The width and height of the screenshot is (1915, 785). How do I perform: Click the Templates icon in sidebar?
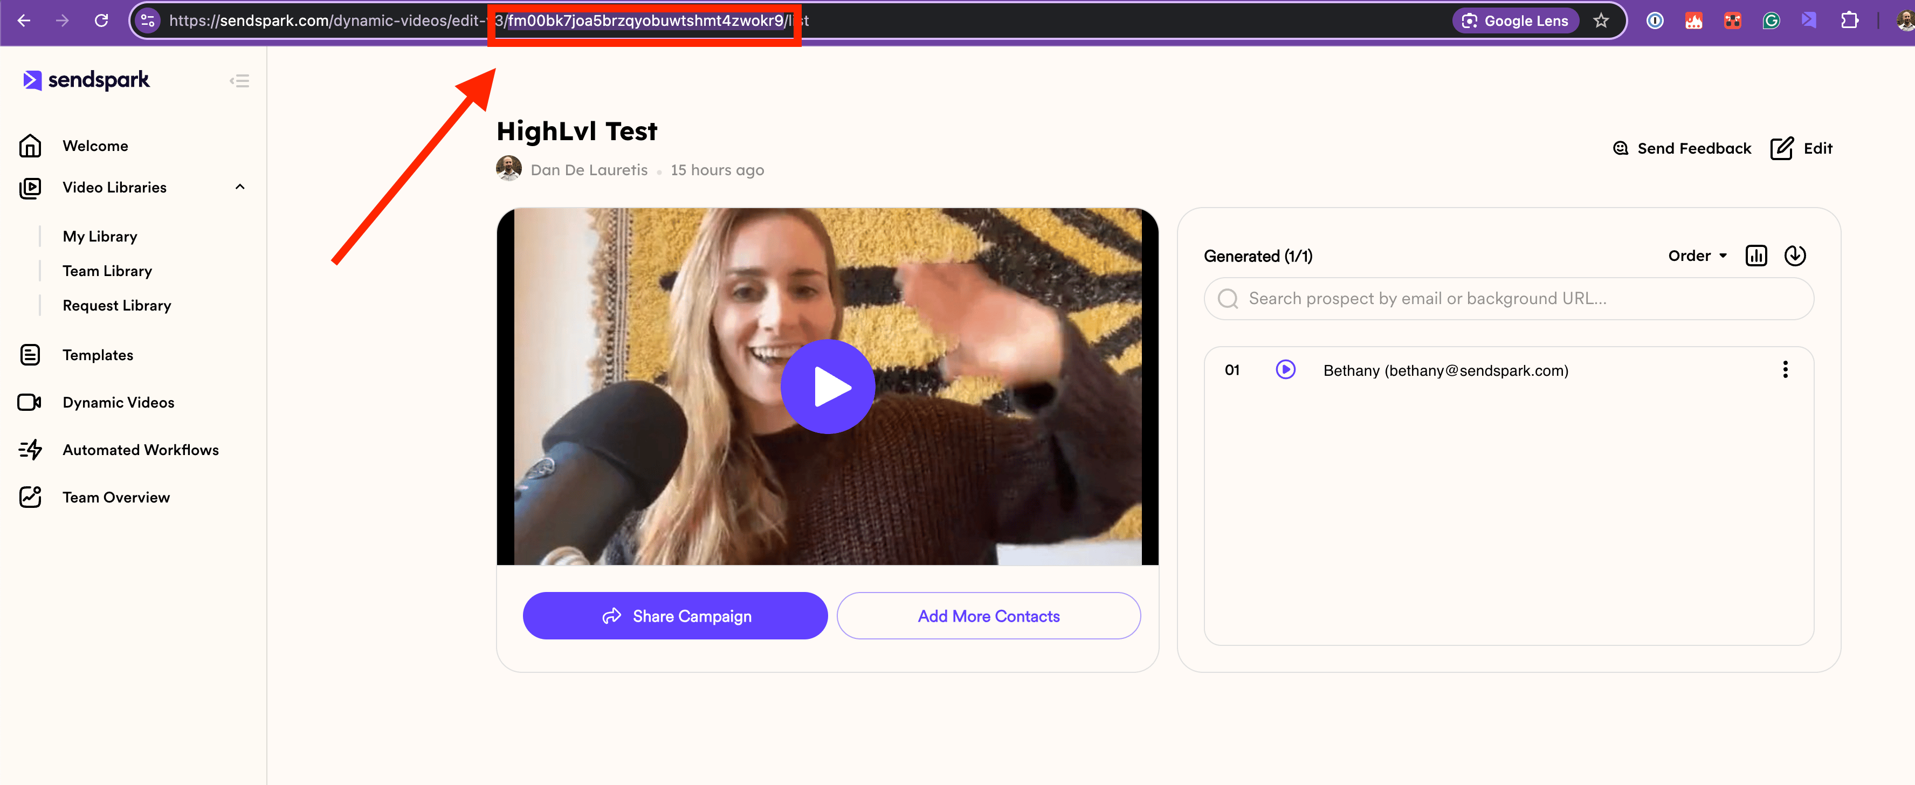[x=30, y=355]
